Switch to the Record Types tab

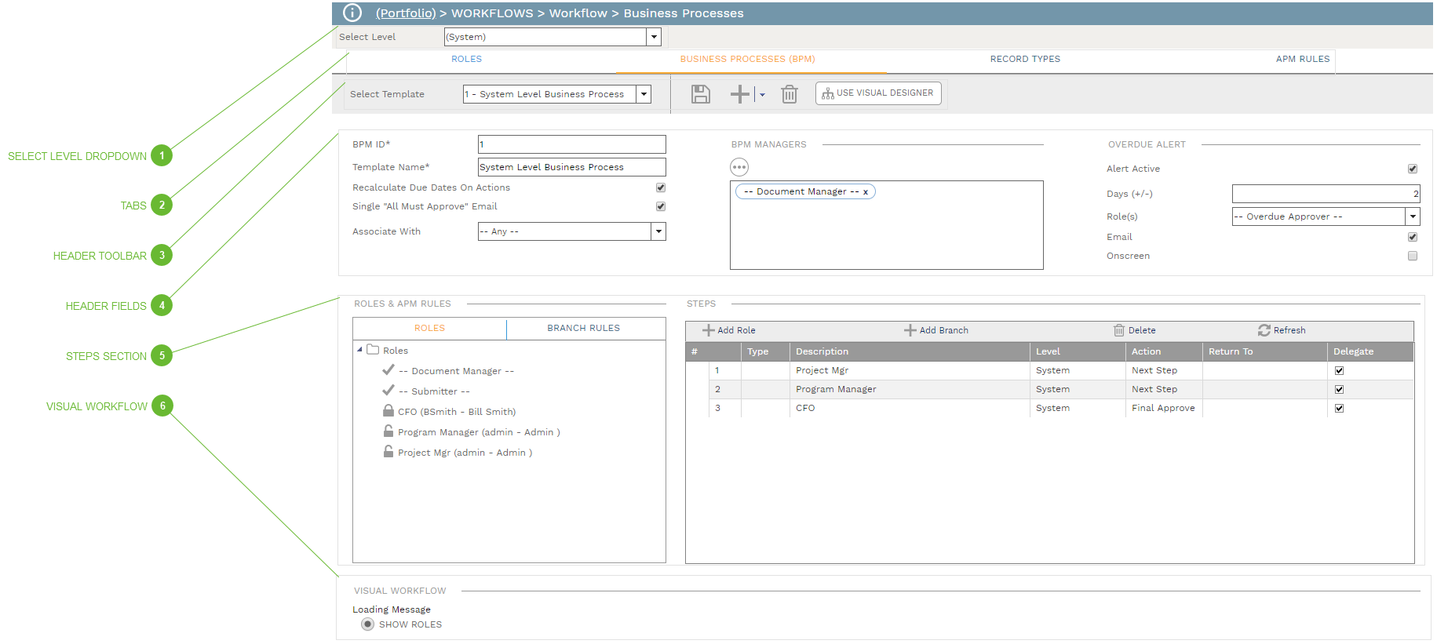click(x=1025, y=59)
